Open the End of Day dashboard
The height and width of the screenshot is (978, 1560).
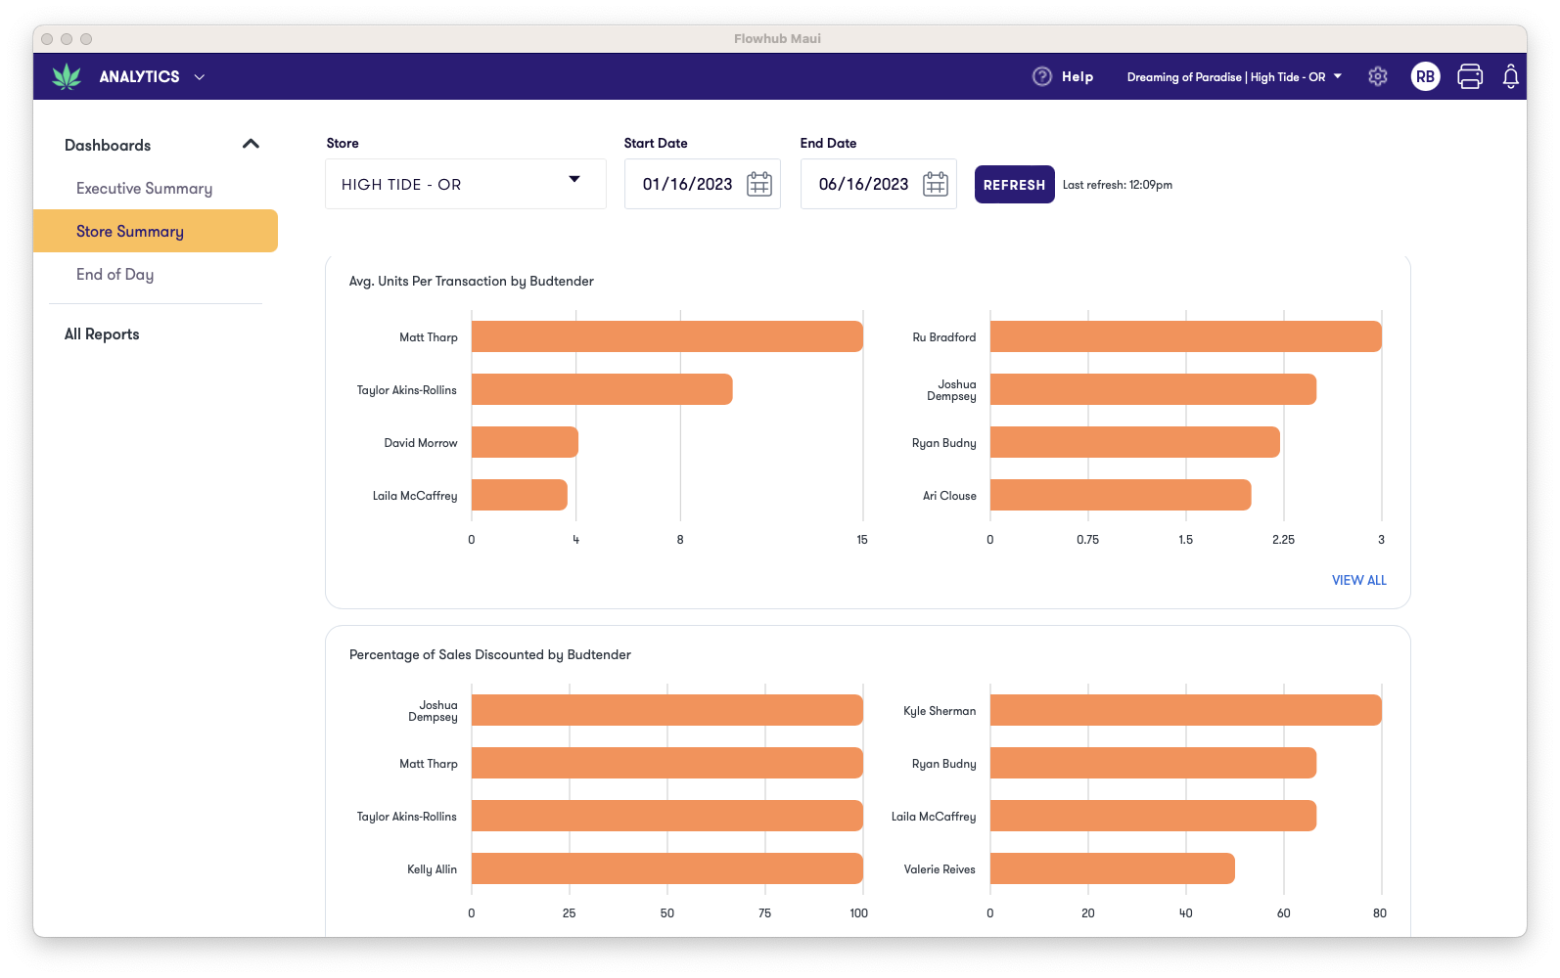tap(115, 274)
